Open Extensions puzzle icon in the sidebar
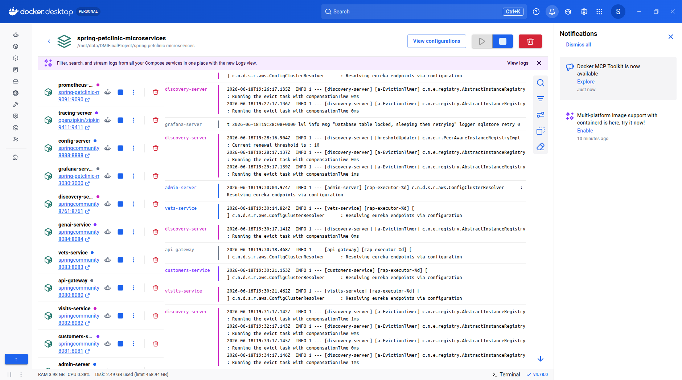The image size is (682, 380). [16, 158]
